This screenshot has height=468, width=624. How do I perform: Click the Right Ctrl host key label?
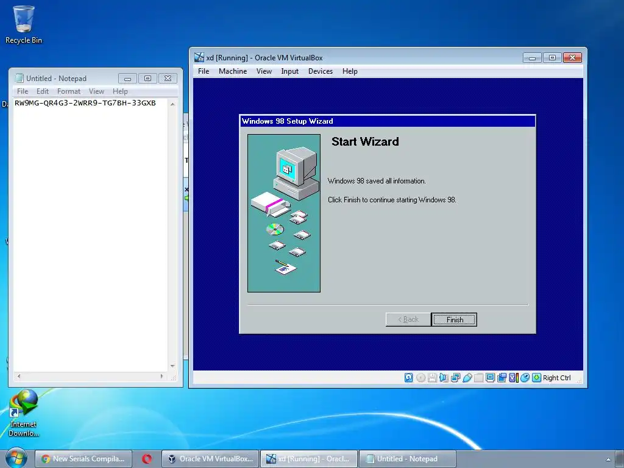click(557, 378)
